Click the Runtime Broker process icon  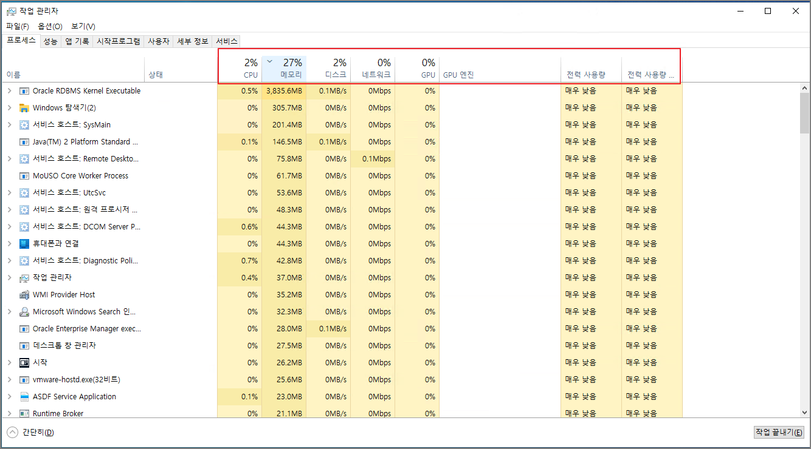pyautogui.click(x=24, y=414)
